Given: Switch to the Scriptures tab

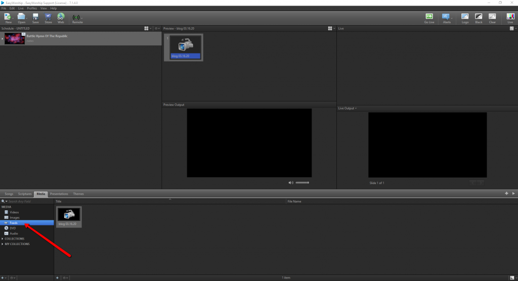Looking at the screenshot, I should pos(25,194).
